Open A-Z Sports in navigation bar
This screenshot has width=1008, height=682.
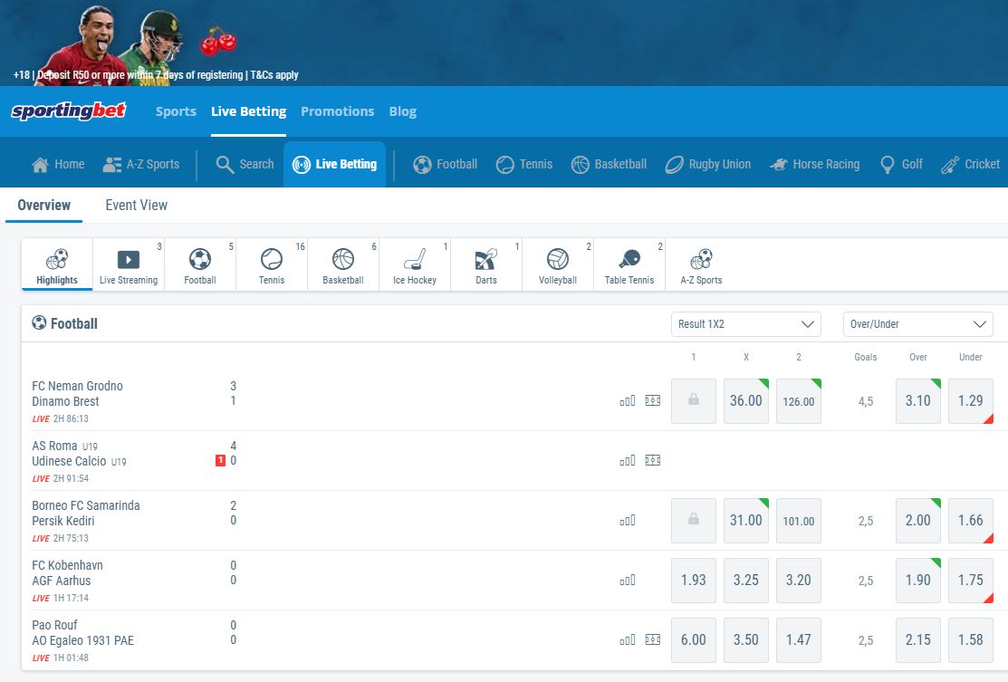pos(140,165)
